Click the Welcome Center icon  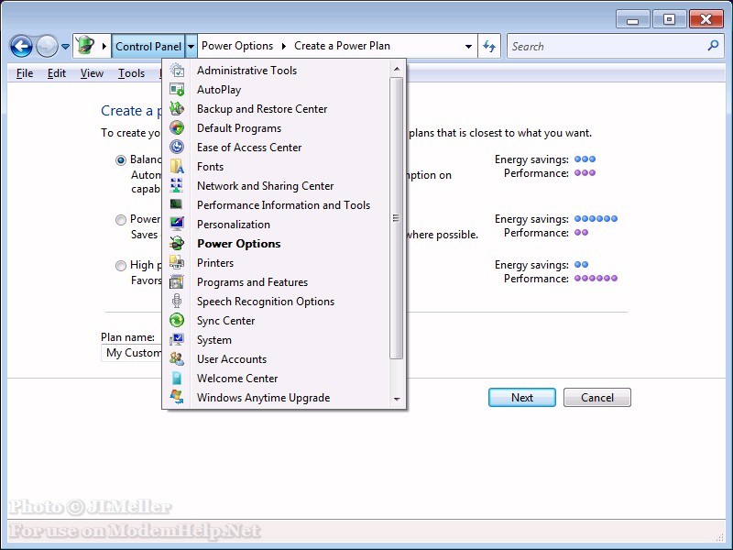pos(177,378)
